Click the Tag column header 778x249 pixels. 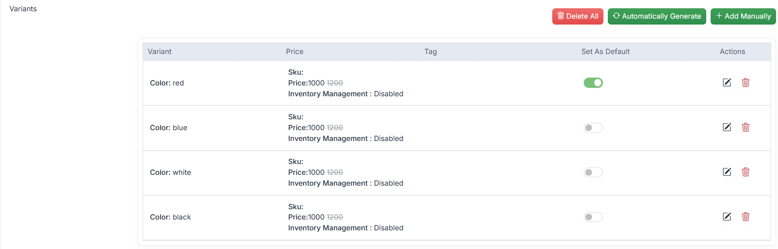point(430,52)
